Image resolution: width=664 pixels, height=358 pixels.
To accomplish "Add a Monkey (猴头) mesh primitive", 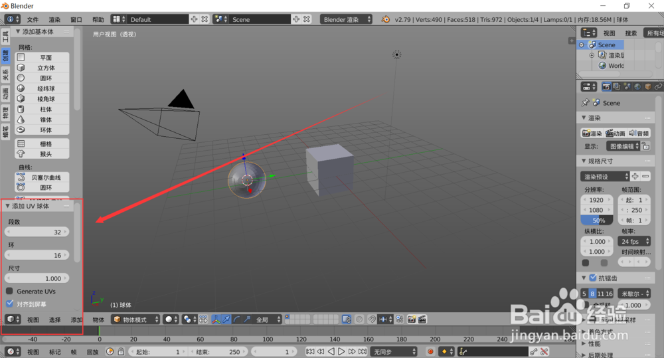I will point(42,154).
